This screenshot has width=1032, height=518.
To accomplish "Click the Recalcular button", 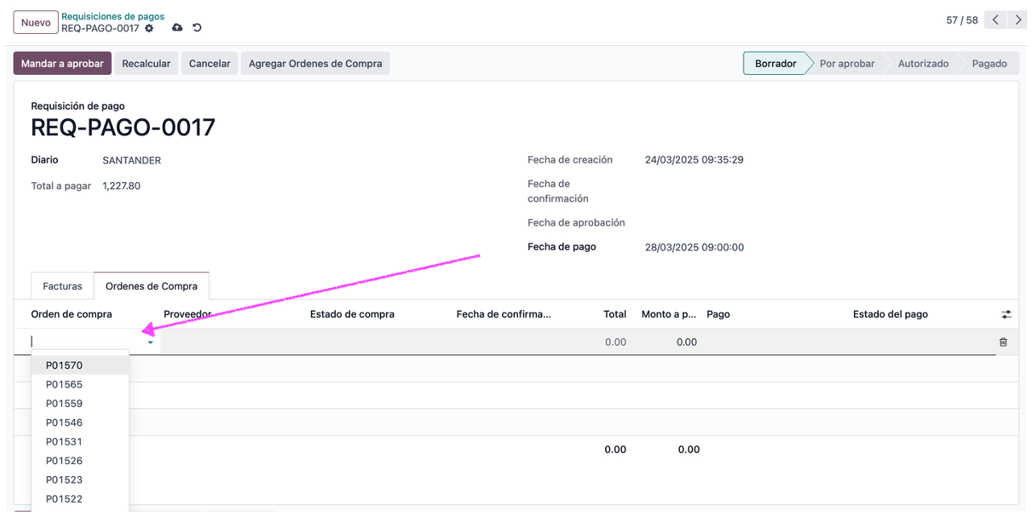I will [146, 64].
